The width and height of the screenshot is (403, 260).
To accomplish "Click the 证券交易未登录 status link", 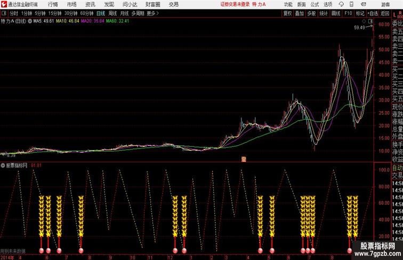I will point(235,4).
